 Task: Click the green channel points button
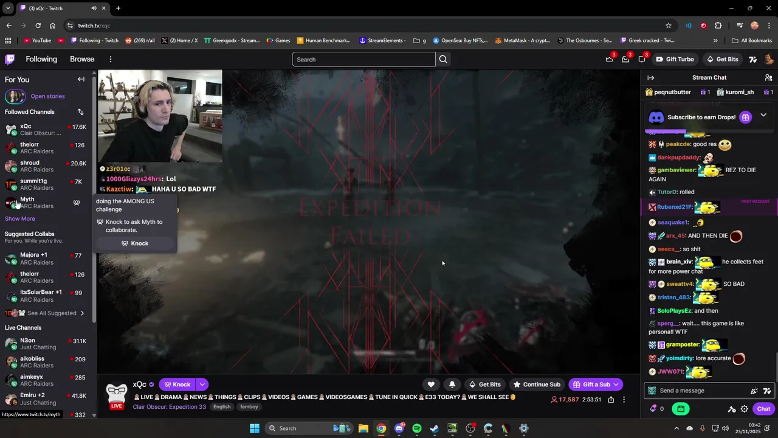[681, 409]
